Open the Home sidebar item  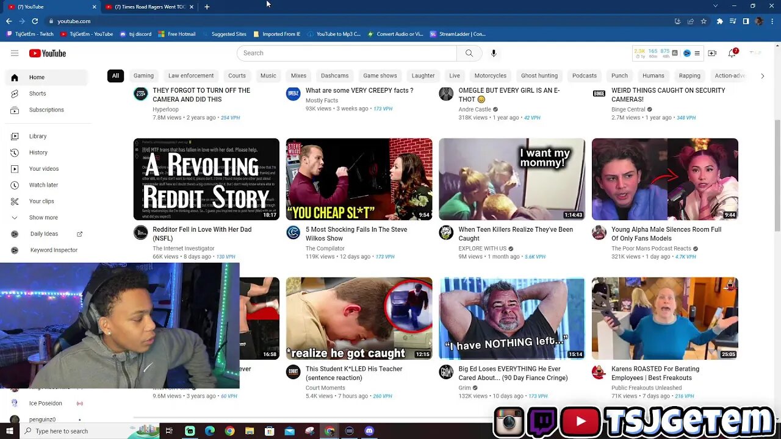[x=46, y=77]
